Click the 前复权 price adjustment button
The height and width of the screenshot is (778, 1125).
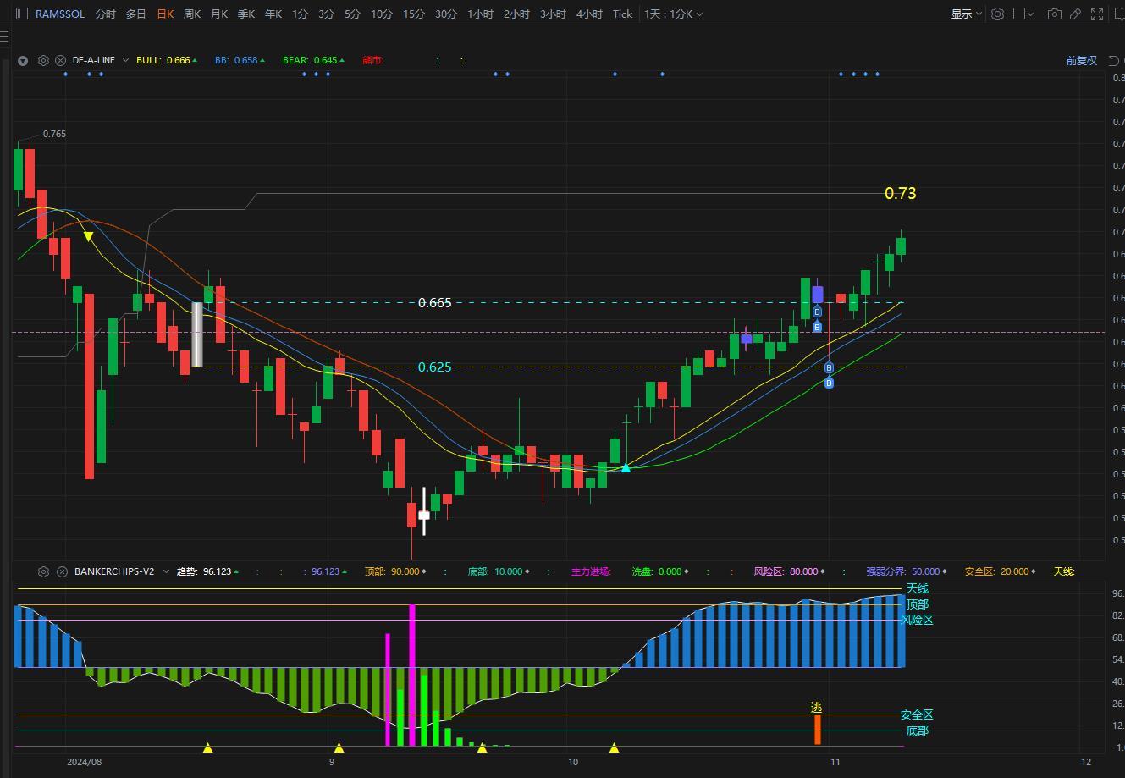(x=1081, y=60)
